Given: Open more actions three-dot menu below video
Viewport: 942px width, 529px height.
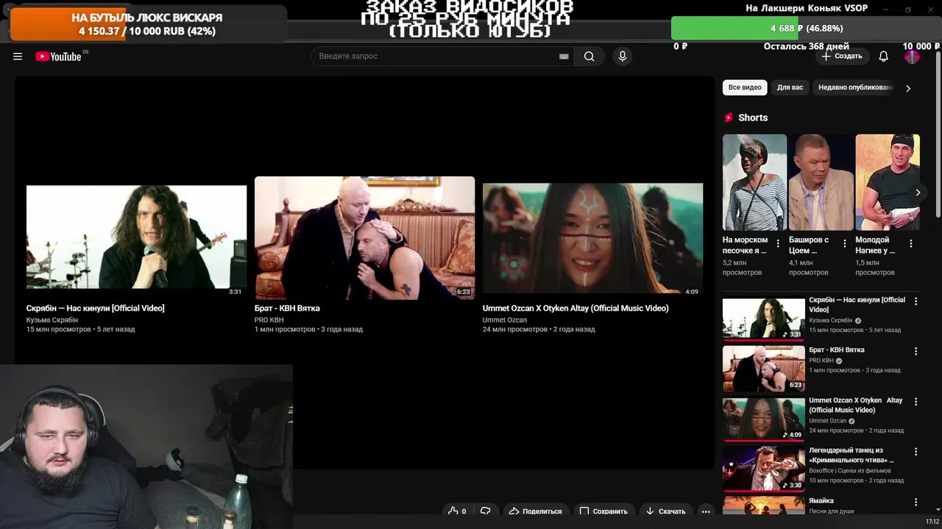Looking at the screenshot, I should tap(706, 511).
